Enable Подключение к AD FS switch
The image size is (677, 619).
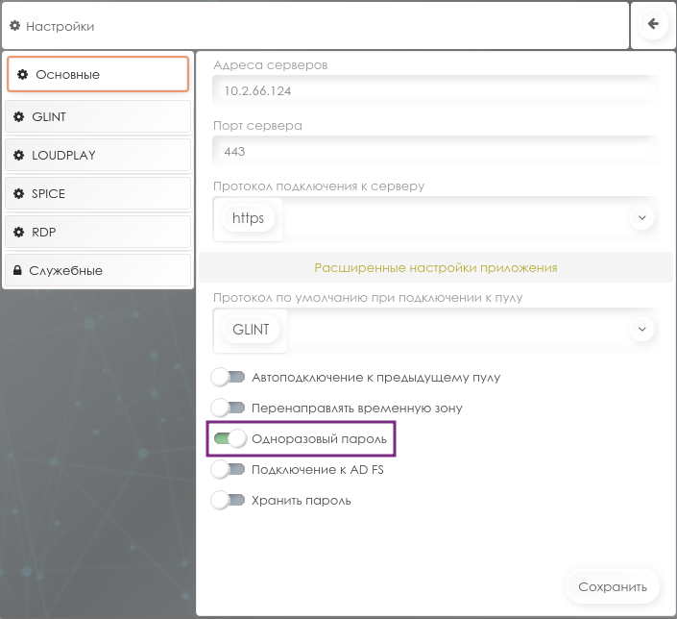(228, 470)
